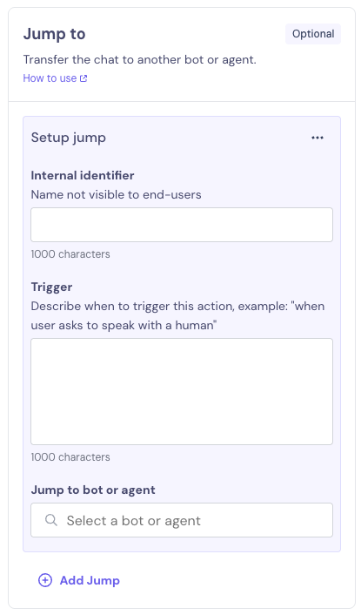Click the Jump to bot or agent label
Image resolution: width=361 pixels, height=615 pixels.
[x=93, y=490]
